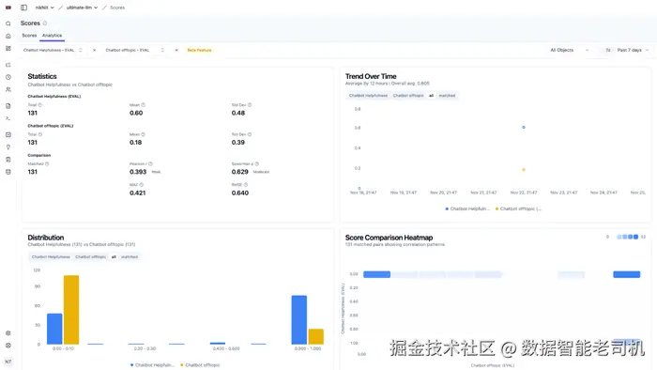
Task: Open Dashboards grid icon in sidebar
Action: (8, 49)
